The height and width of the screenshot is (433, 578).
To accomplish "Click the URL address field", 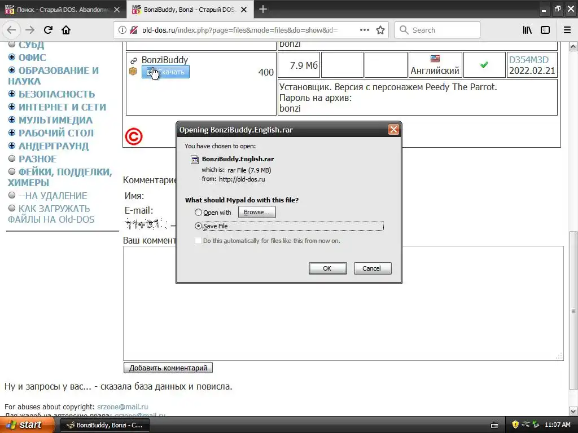I will [x=239, y=30].
